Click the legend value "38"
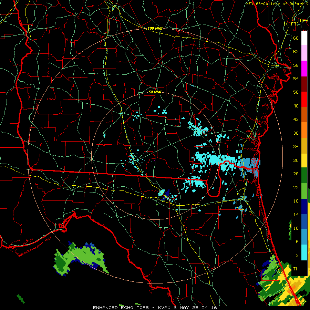Image resolution: width=310 pixels, height=310 pixels. pyautogui.click(x=296, y=133)
